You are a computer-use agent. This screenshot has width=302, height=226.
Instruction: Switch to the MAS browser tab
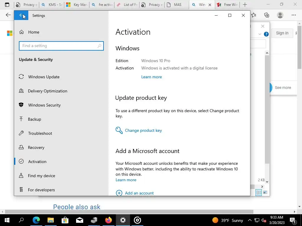pyautogui.click(x=177, y=5)
